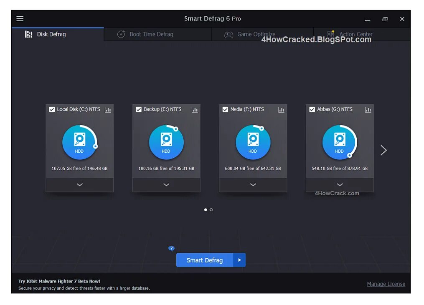The height and width of the screenshot is (305, 424).
Task: Click the 107.05 GB free of 146.48 GB text
Action: click(79, 169)
